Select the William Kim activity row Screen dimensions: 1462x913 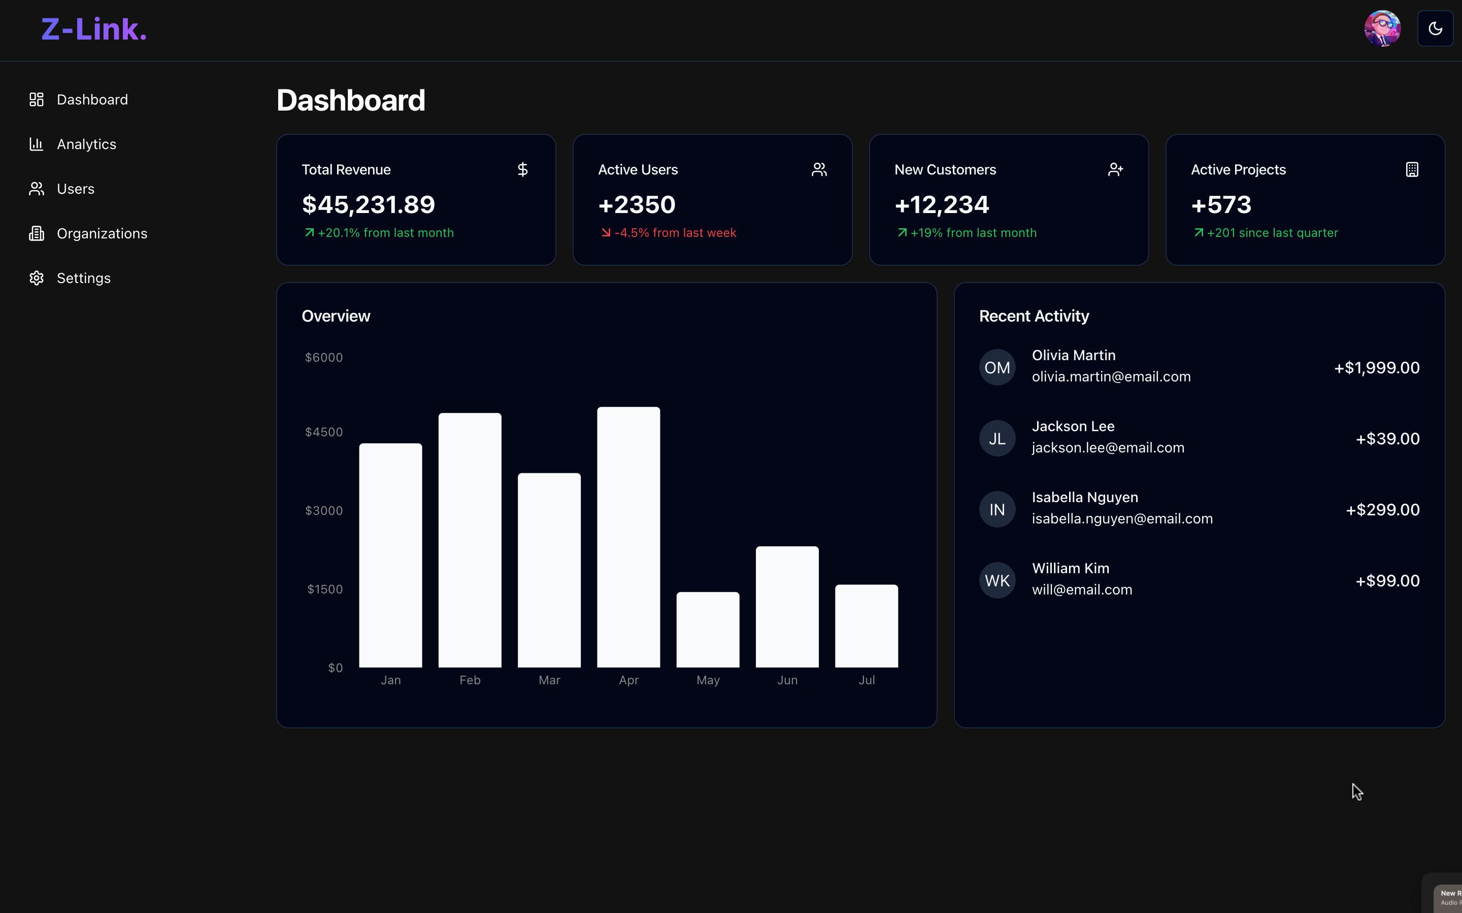pyautogui.click(x=1199, y=580)
